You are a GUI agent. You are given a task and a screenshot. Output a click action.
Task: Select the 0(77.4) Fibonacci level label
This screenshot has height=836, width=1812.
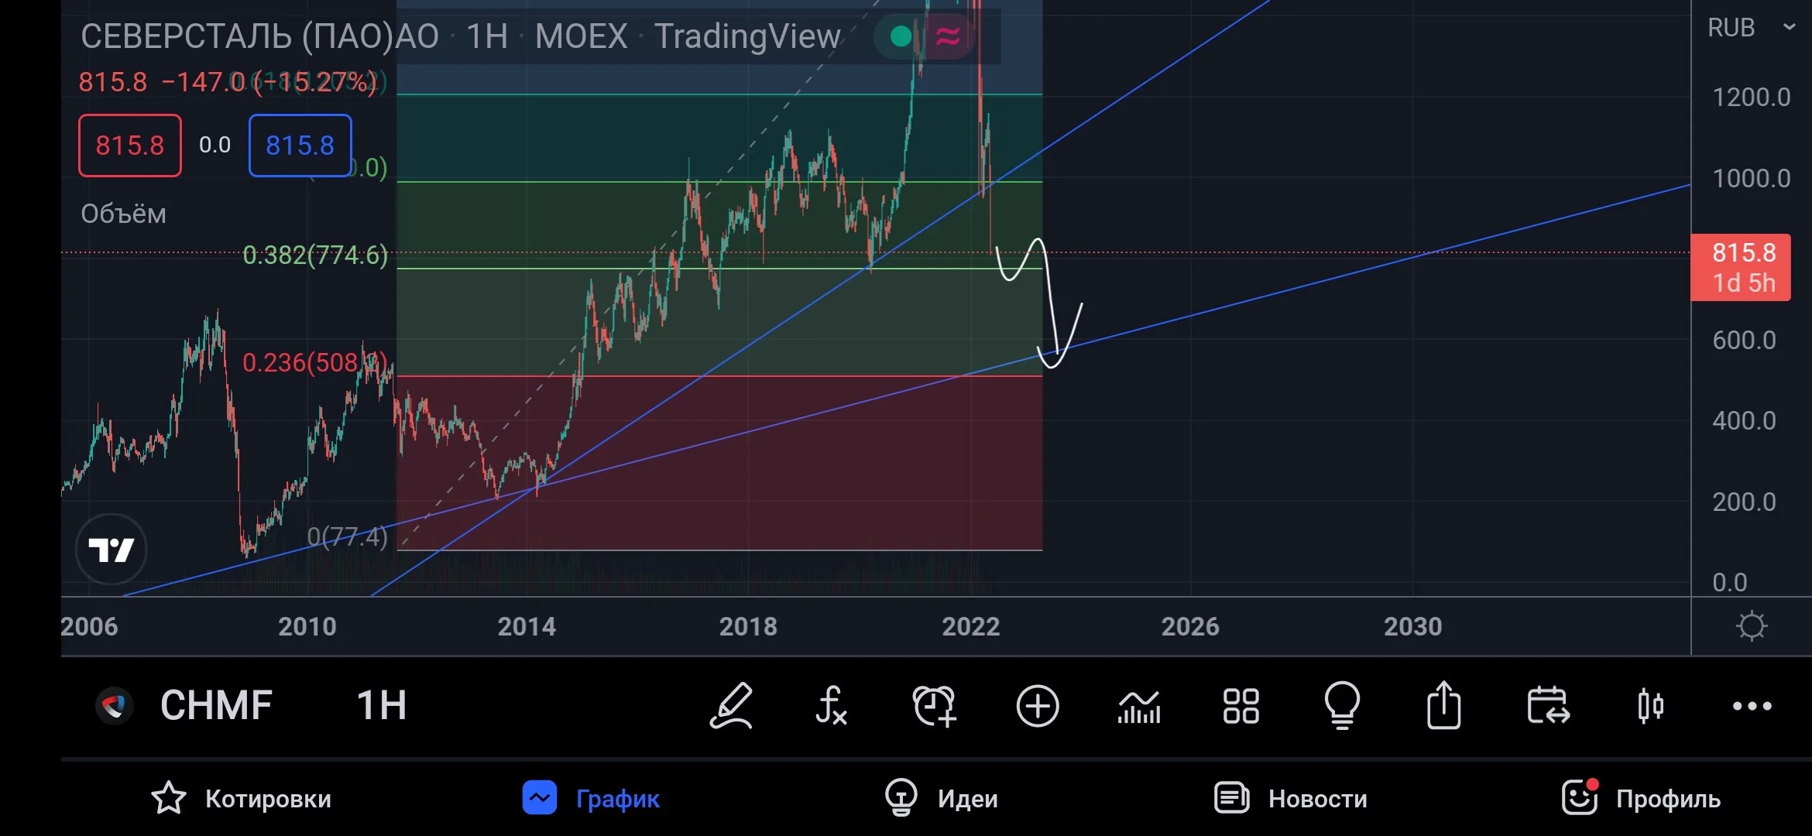click(347, 536)
